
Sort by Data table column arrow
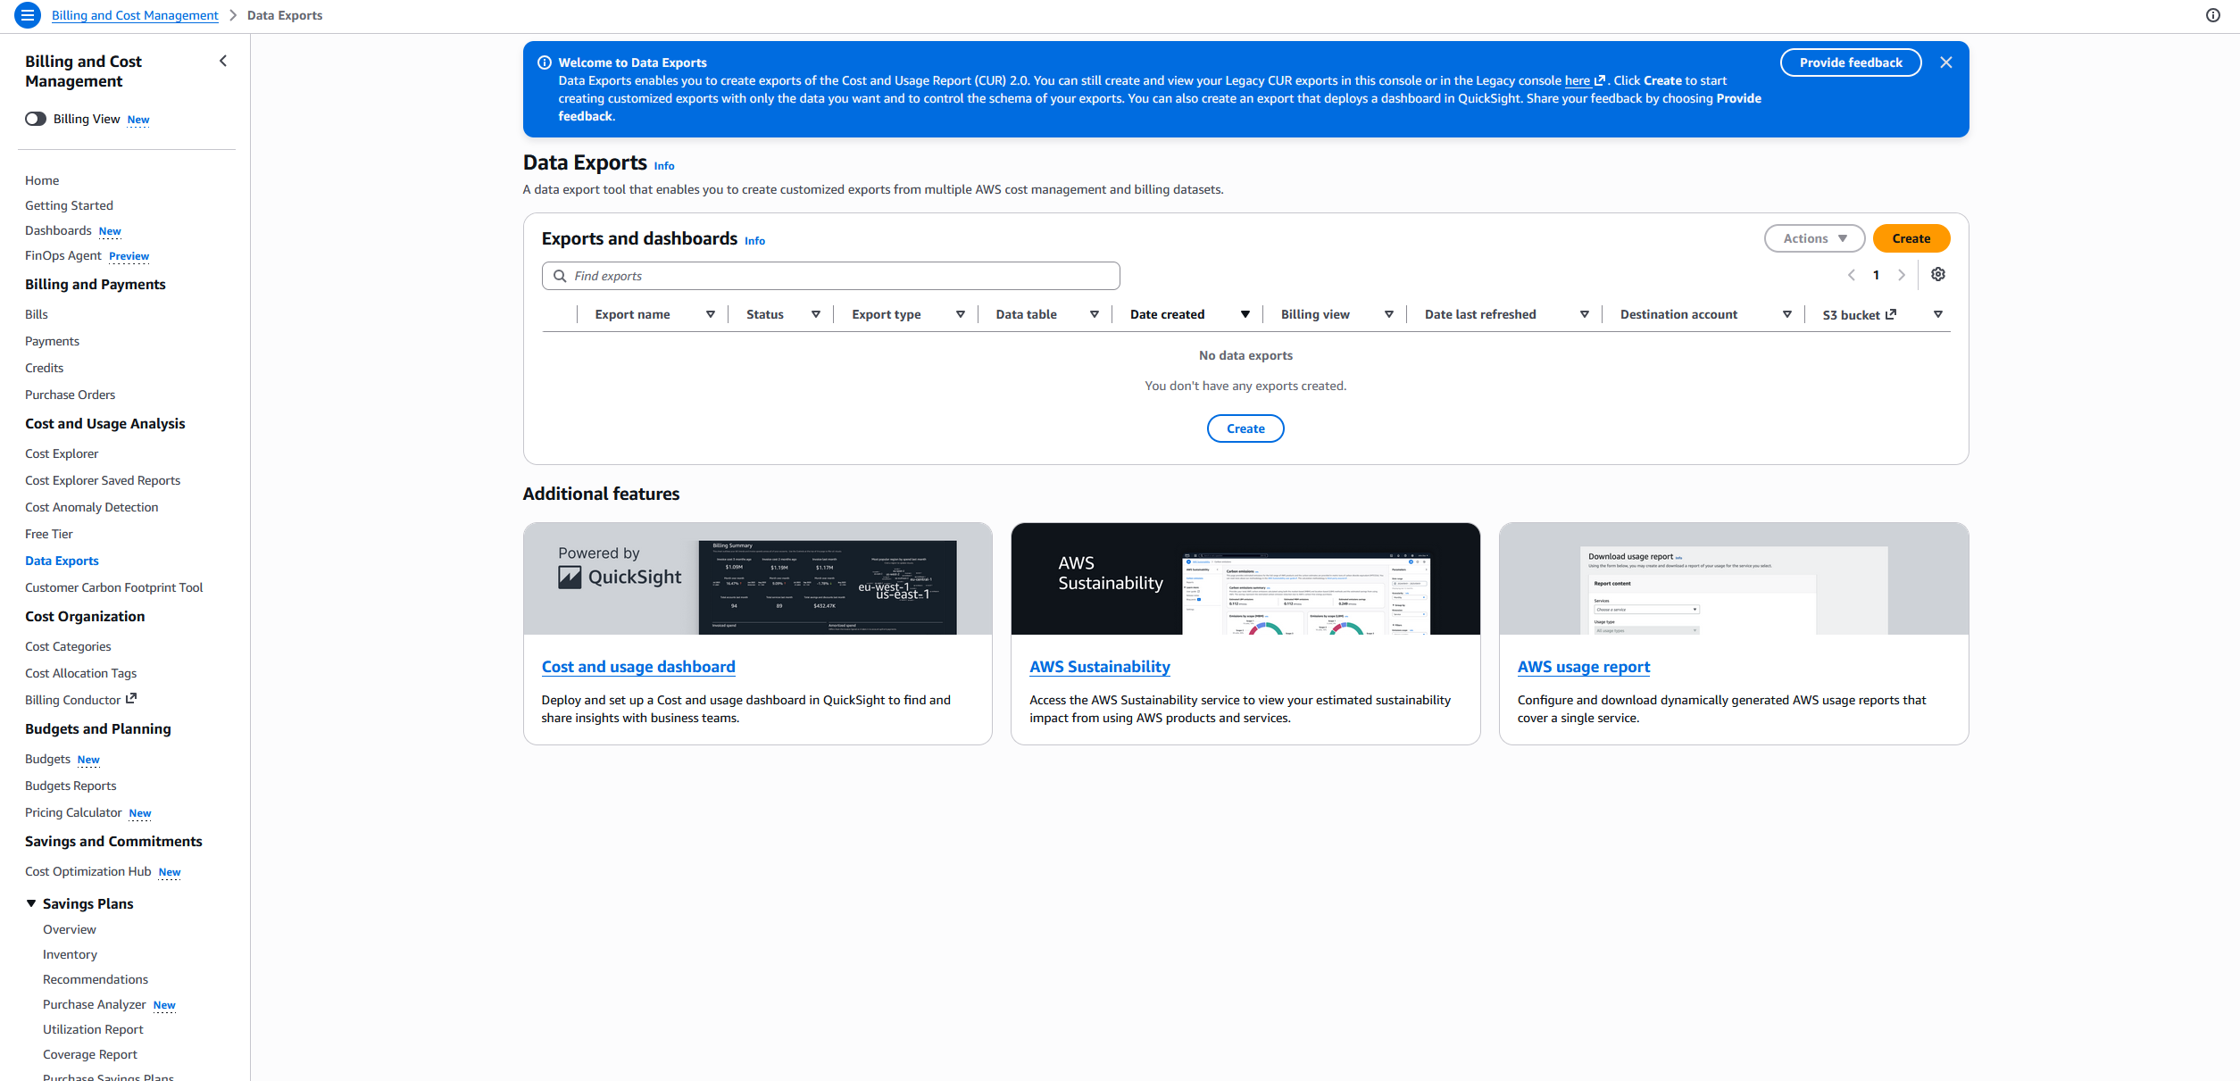pyautogui.click(x=1095, y=314)
